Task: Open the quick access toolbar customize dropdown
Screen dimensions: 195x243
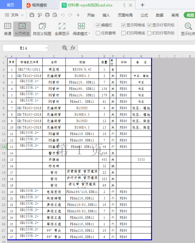Action: coord(78,15)
